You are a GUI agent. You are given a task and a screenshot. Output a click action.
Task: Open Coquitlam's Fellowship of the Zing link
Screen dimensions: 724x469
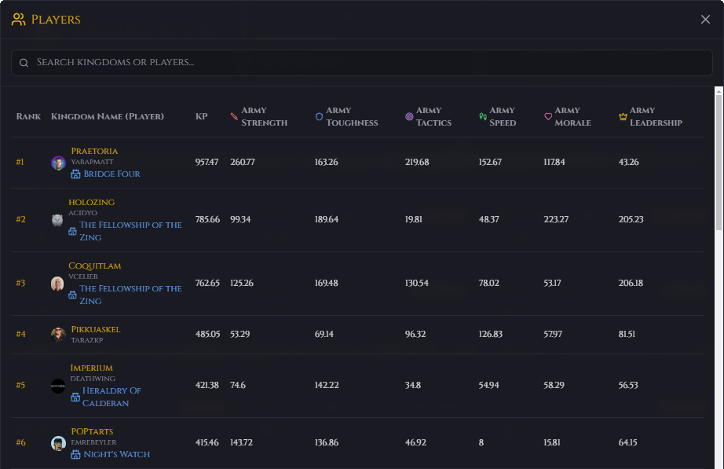tap(130, 295)
